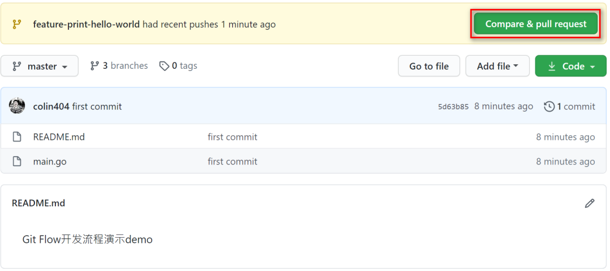The height and width of the screenshot is (271, 610).
Task: Click Compare & pull request button
Action: click(535, 24)
